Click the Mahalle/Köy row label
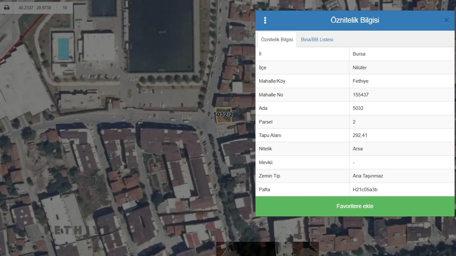 click(x=272, y=81)
